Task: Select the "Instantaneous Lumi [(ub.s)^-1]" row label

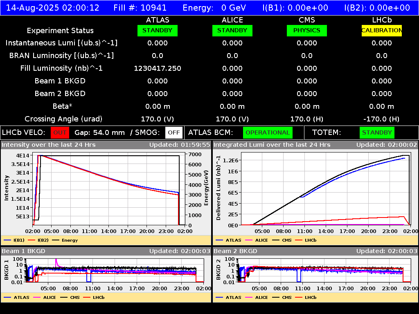Action: click(x=61, y=43)
